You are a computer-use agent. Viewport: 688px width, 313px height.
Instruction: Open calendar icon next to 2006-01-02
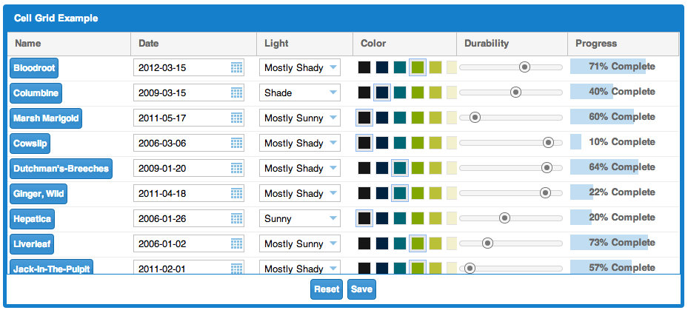point(236,243)
